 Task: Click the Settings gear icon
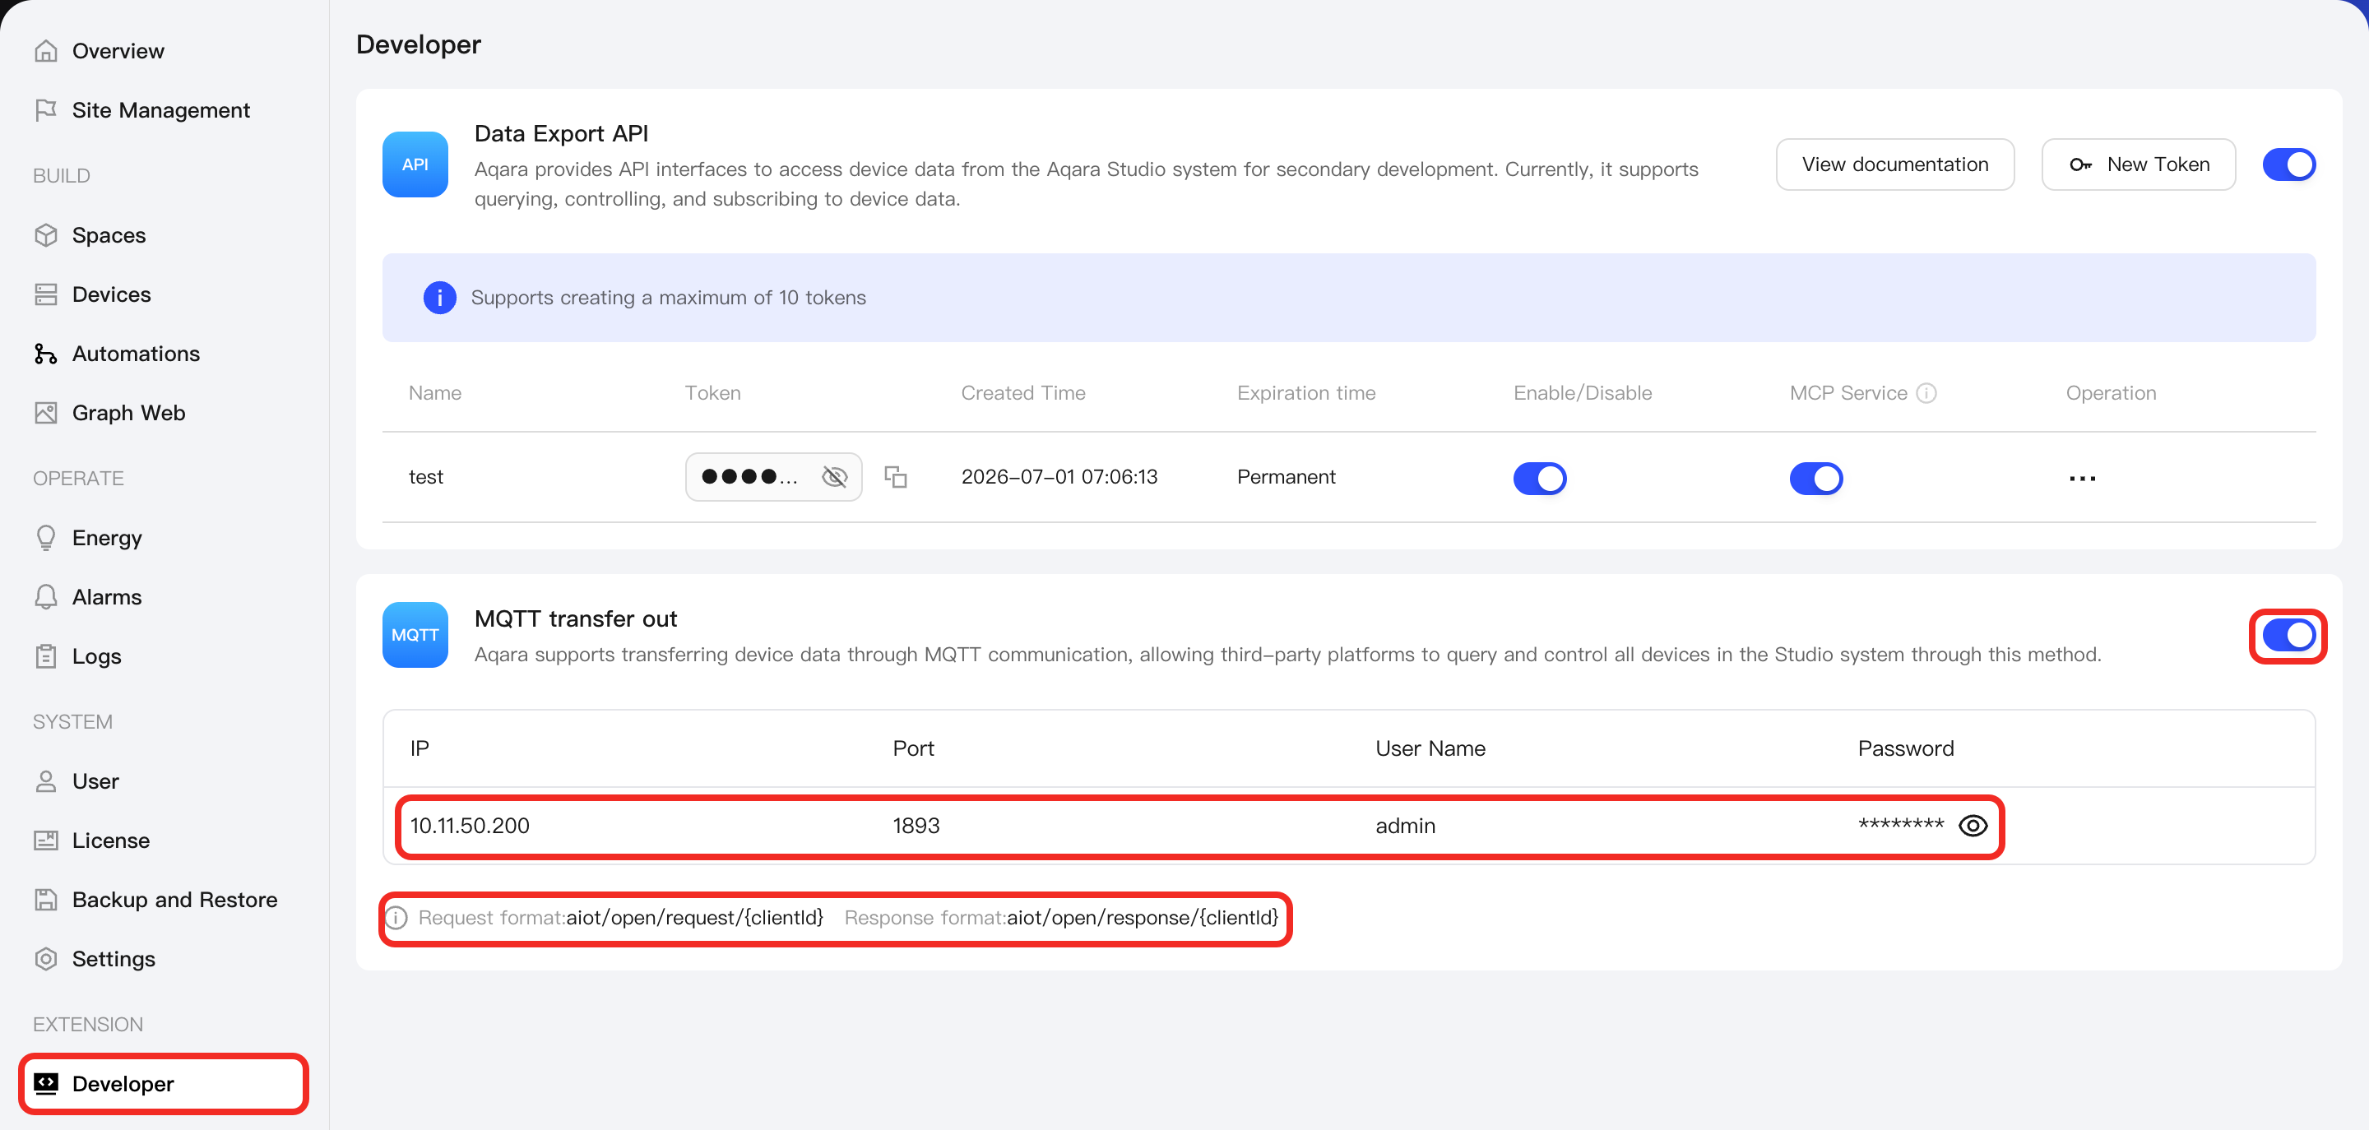[46, 959]
